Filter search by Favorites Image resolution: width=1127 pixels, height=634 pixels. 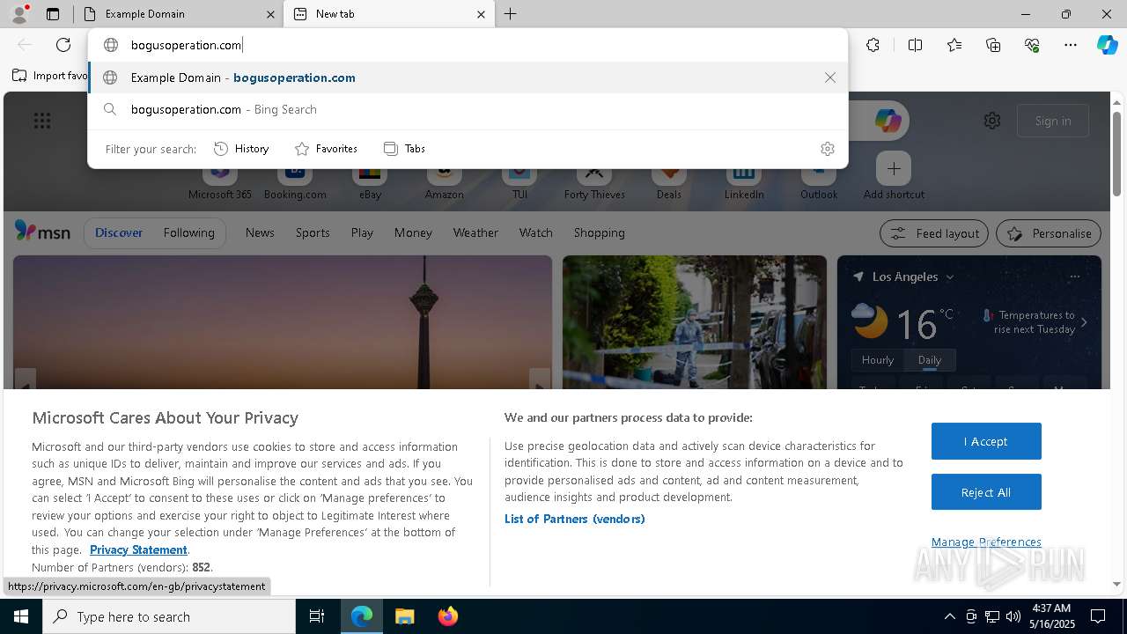(326, 149)
